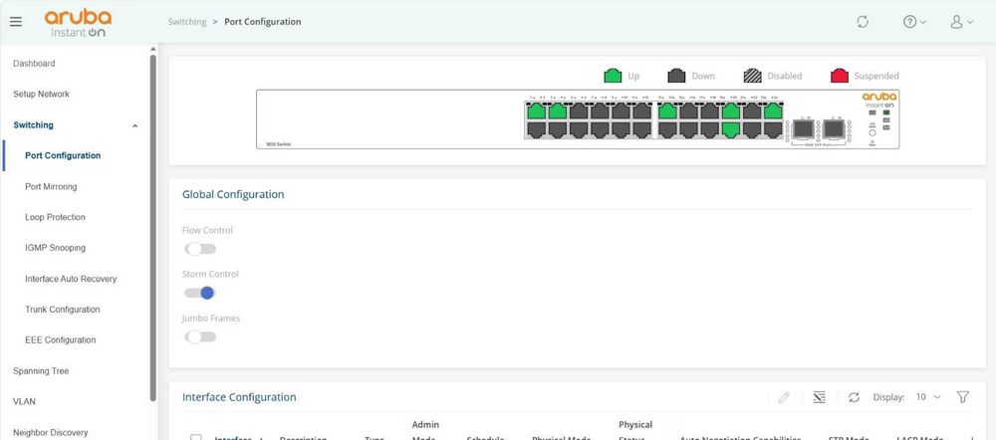Enable the Jumbo Frames toggle
Viewport: 996px width, 440px height.
click(x=200, y=336)
